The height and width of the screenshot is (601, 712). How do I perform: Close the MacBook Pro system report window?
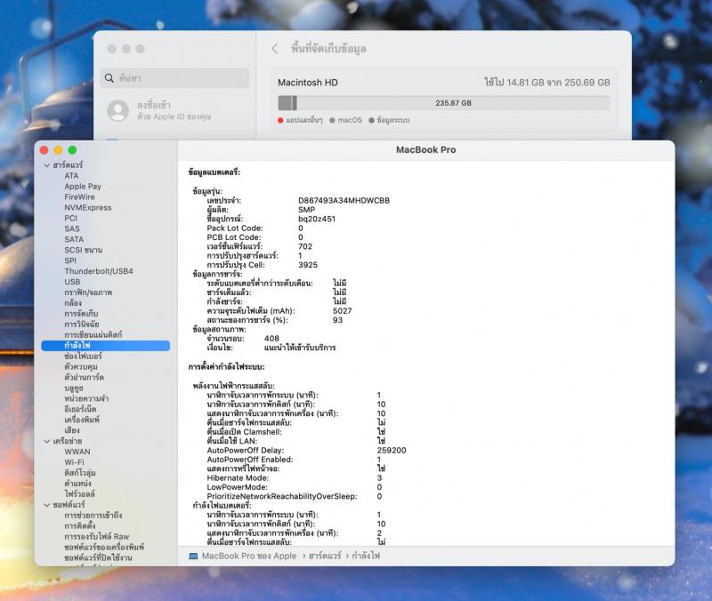44,150
